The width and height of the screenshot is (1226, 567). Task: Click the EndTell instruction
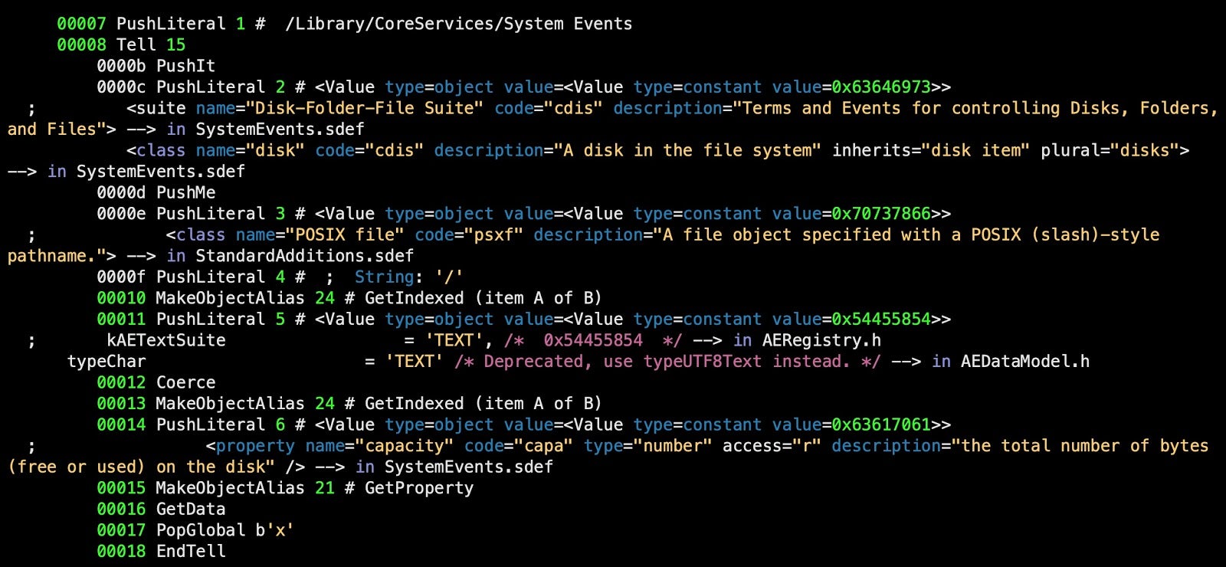(191, 551)
